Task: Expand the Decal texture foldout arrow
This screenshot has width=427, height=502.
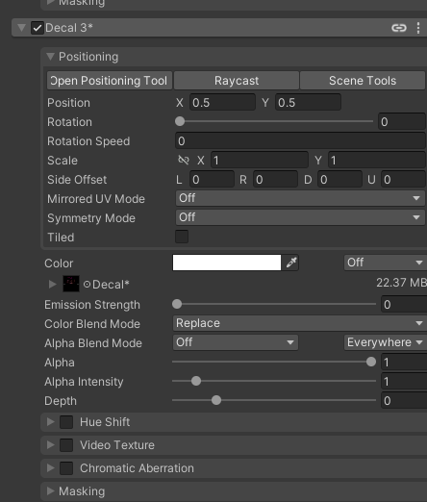Action: pyautogui.click(x=52, y=285)
